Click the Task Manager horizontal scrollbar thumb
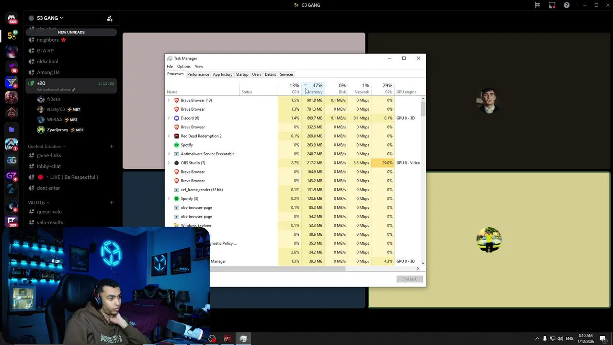 click(278, 269)
